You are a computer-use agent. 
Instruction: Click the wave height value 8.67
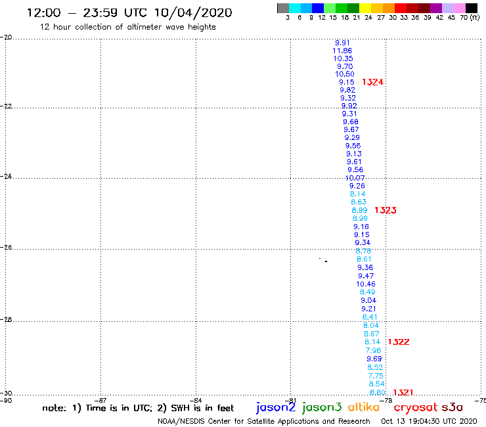372,334
